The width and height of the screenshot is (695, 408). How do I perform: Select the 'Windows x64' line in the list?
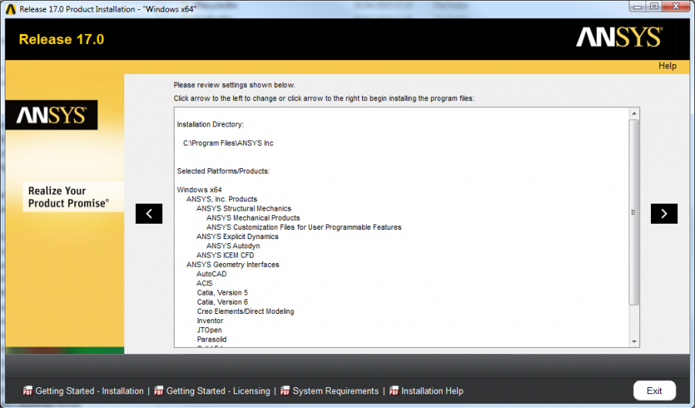coord(199,190)
